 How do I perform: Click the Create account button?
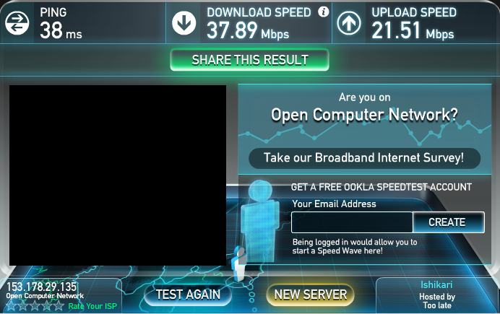pyautogui.click(x=449, y=222)
